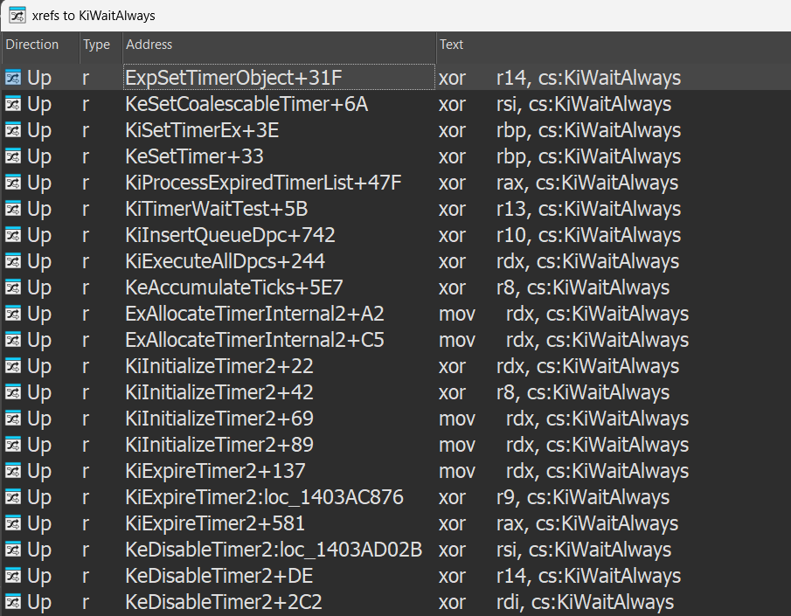The image size is (791, 616).
Task: Click xref icon for KiInsertQueueDpc+742 row
Action: pos(13,235)
